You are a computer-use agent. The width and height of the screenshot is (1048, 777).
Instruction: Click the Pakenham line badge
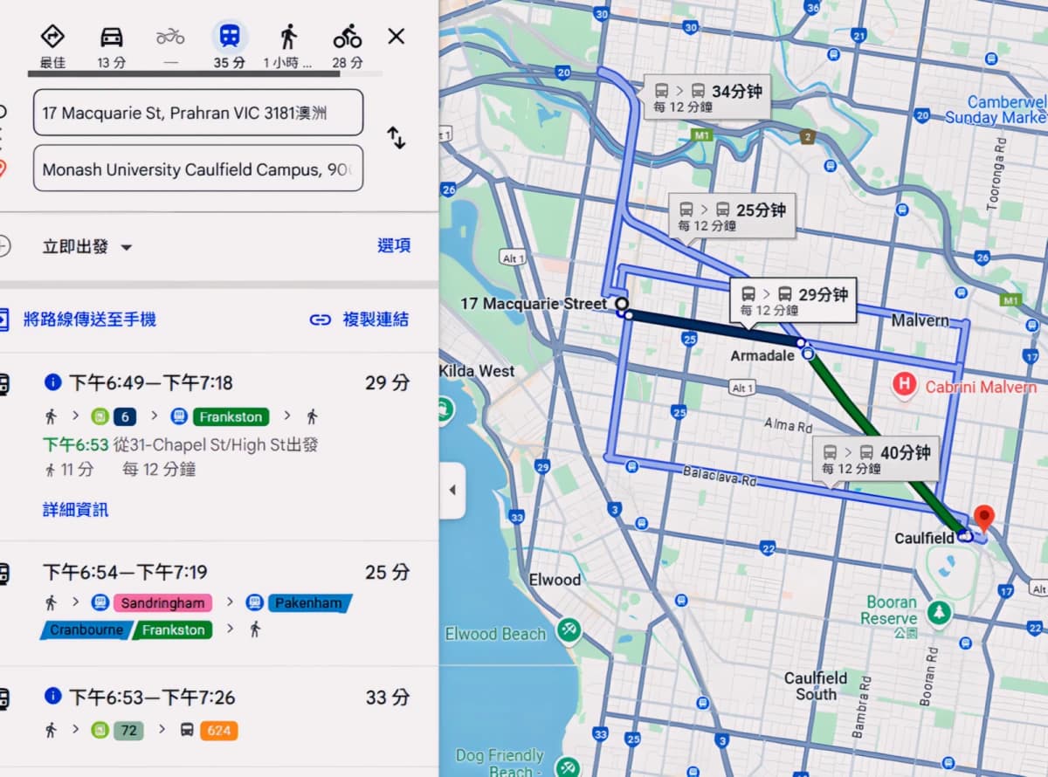pos(309,603)
